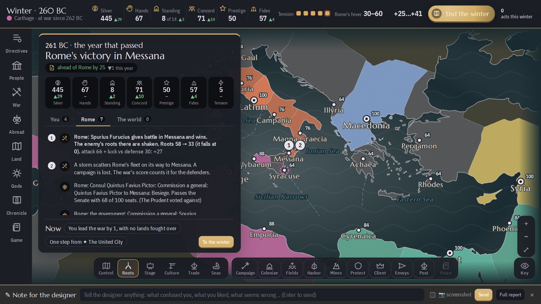
Task: Choose the Fields action
Action: [x=292, y=268]
